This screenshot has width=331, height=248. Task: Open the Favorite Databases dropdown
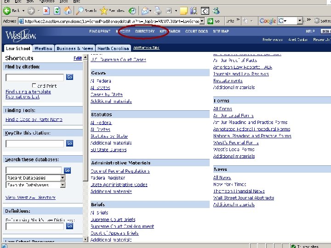pos(63,185)
